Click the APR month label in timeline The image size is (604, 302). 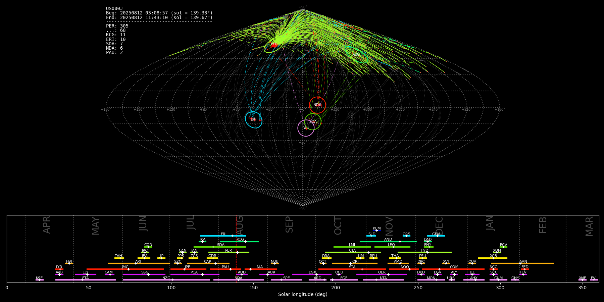coord(47,225)
